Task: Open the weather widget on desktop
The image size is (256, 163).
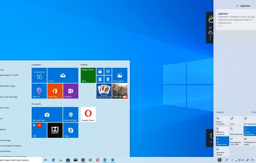Action: coord(210,28)
